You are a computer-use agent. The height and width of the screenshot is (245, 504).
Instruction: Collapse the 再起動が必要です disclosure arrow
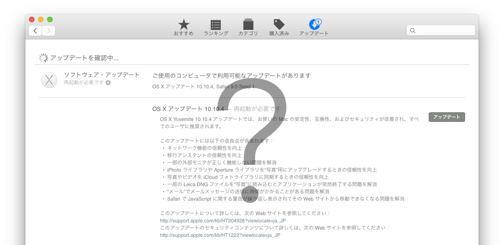pyautogui.click(x=108, y=82)
